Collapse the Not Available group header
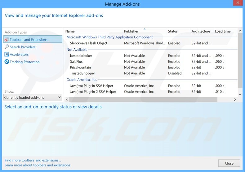Image resolution: width=245 pixels, height=172 pixels. click(77, 50)
